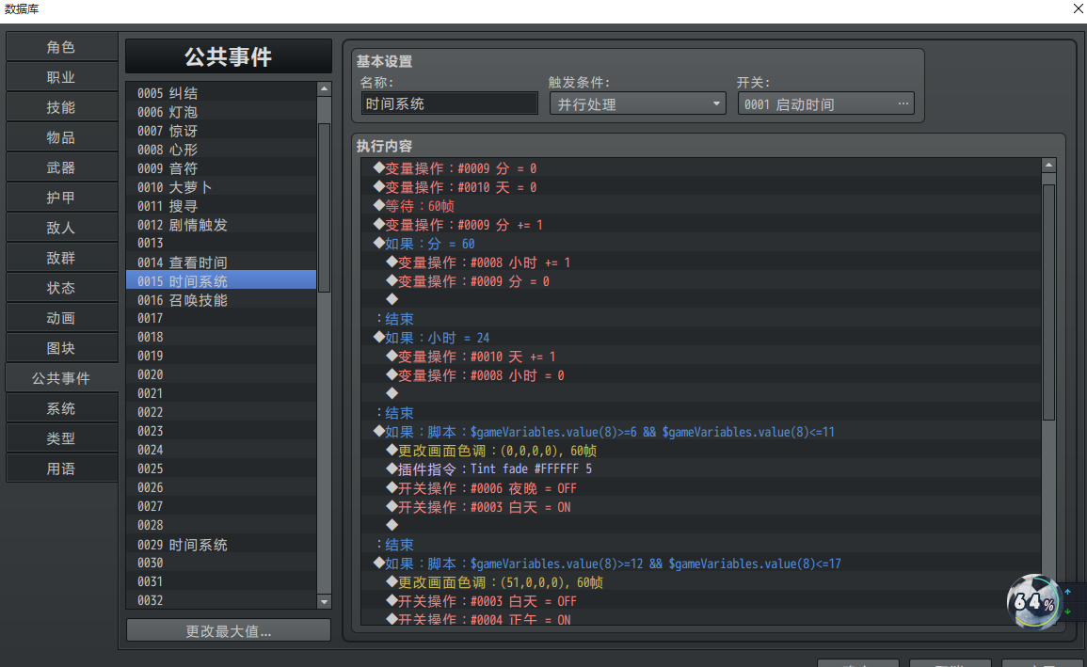
Task: Select the 公共事件 tab
Action: point(62,378)
